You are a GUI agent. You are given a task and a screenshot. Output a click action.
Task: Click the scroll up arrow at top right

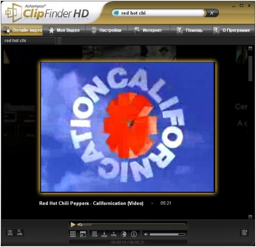(250, 48)
